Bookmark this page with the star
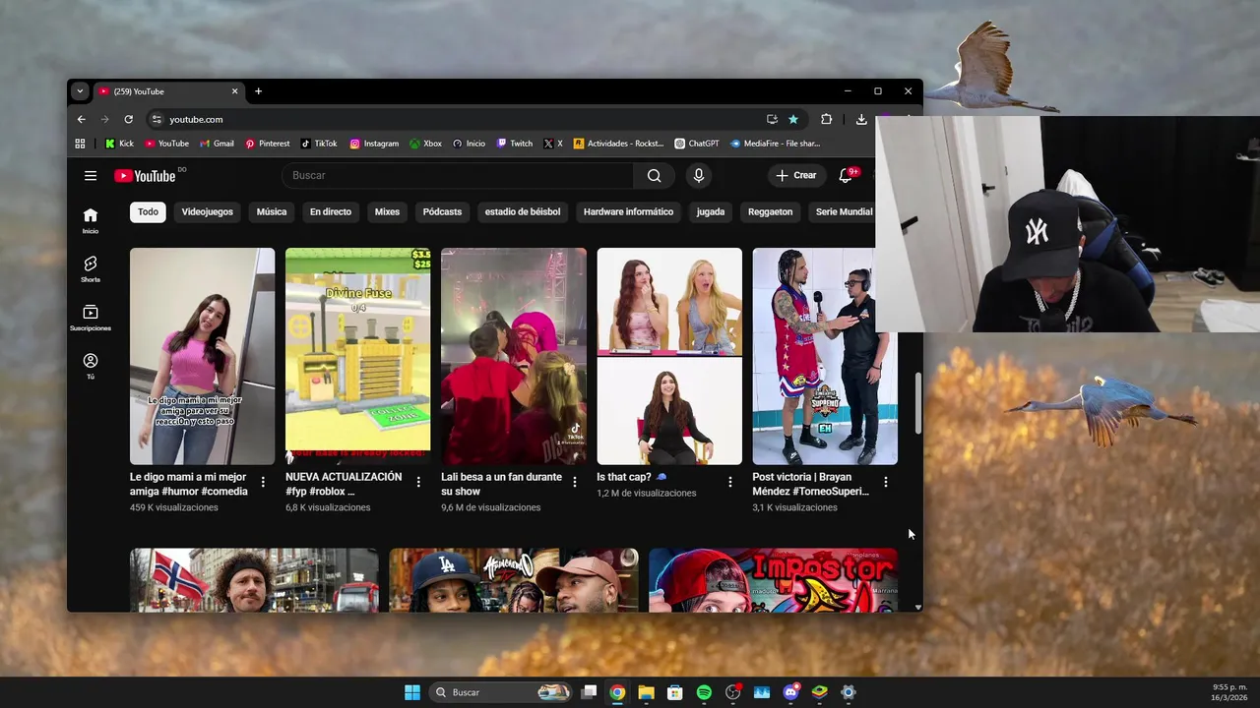 793,119
